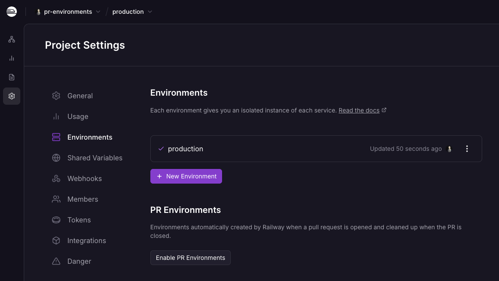Open the logs document sidebar icon

click(x=12, y=77)
